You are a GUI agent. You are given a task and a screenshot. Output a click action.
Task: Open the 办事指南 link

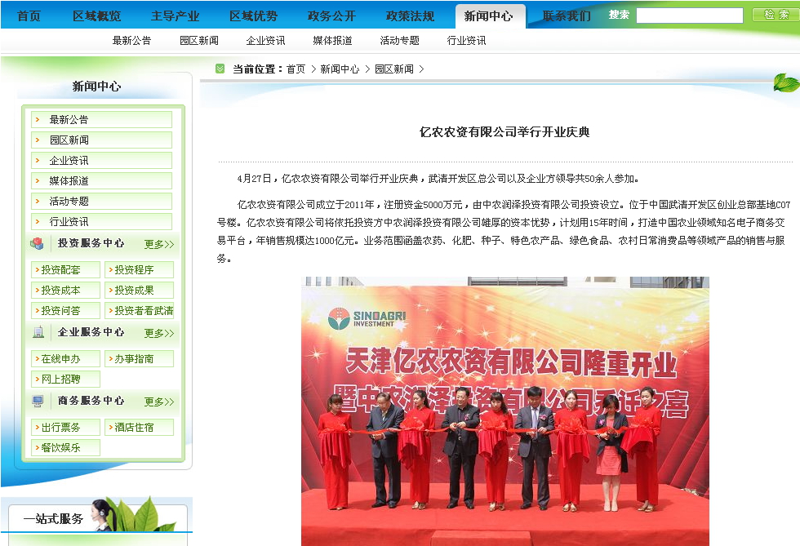pos(140,359)
